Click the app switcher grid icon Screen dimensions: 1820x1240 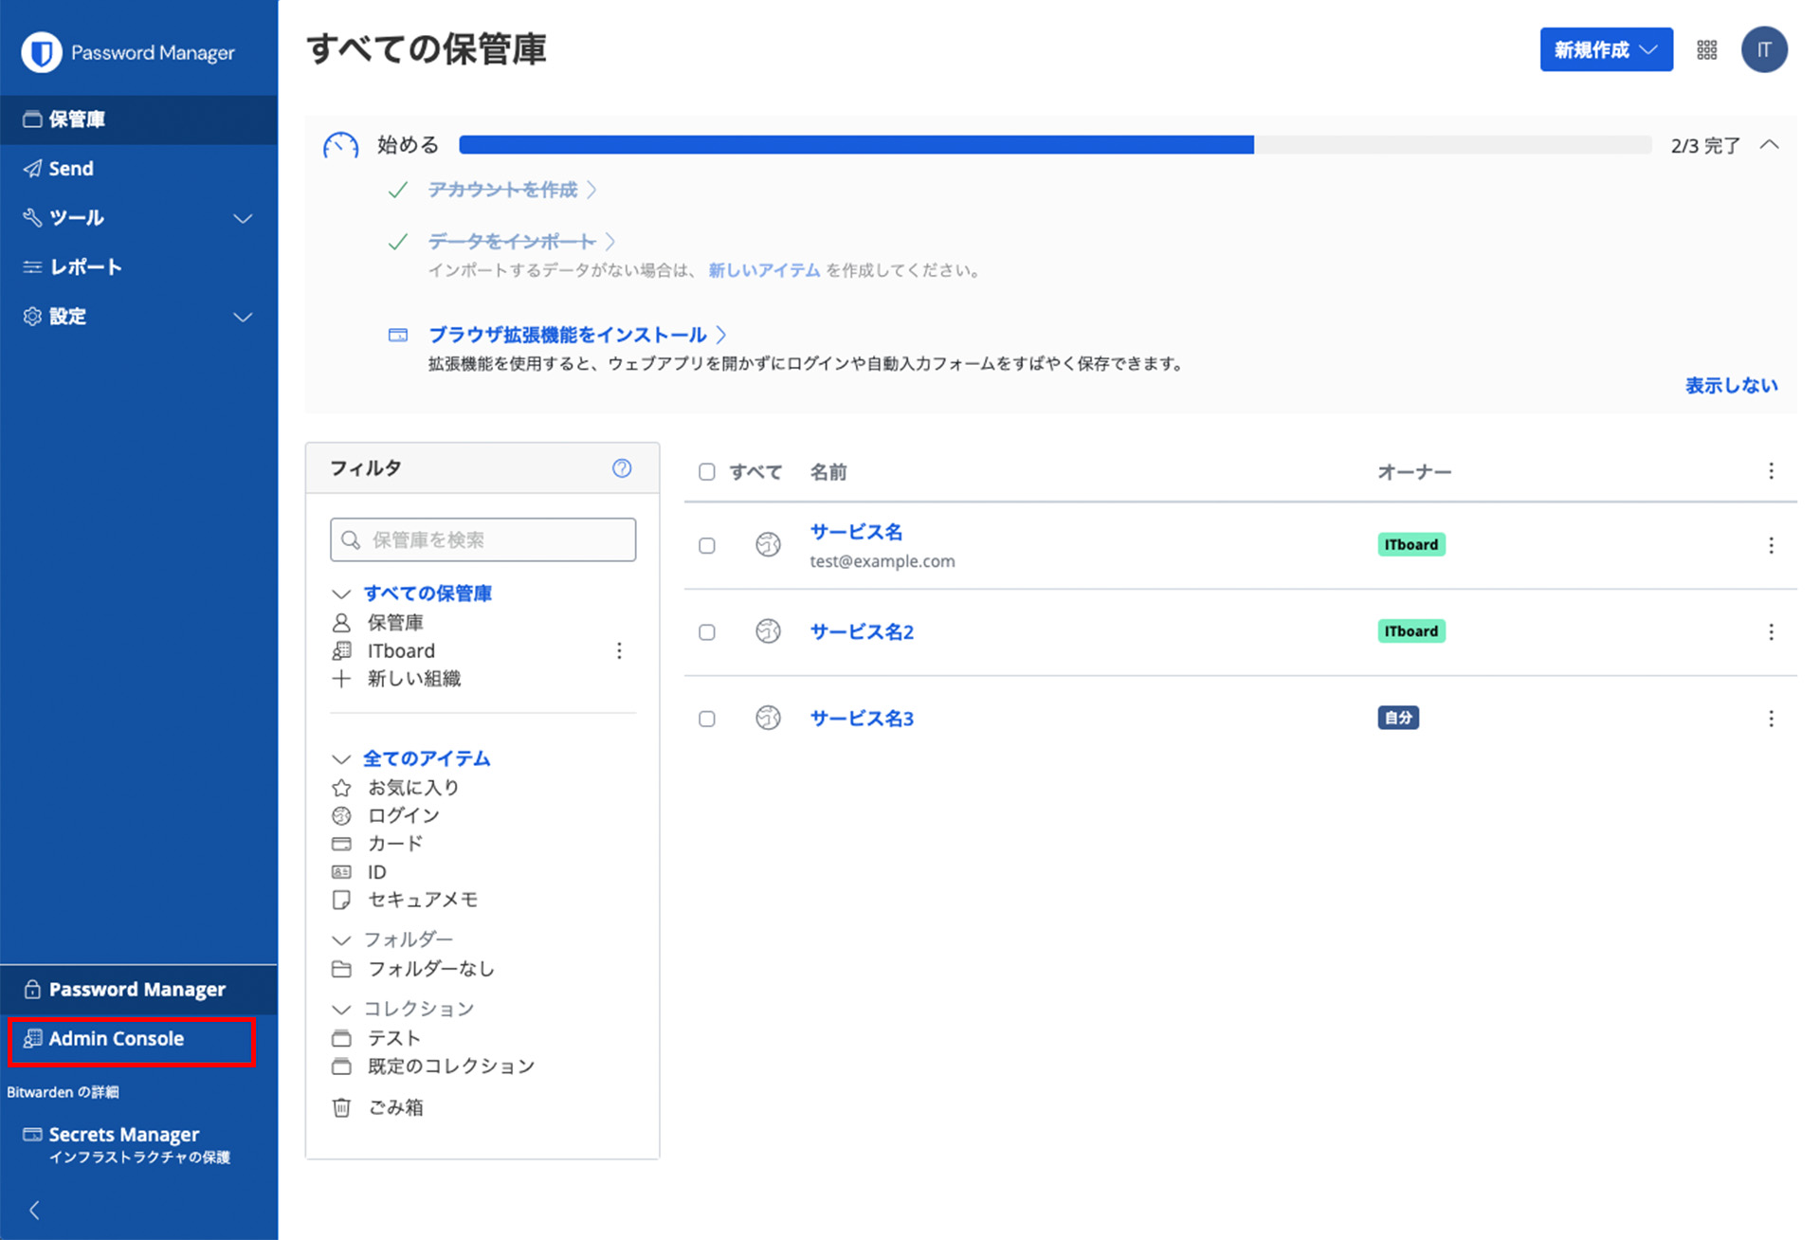[1706, 50]
